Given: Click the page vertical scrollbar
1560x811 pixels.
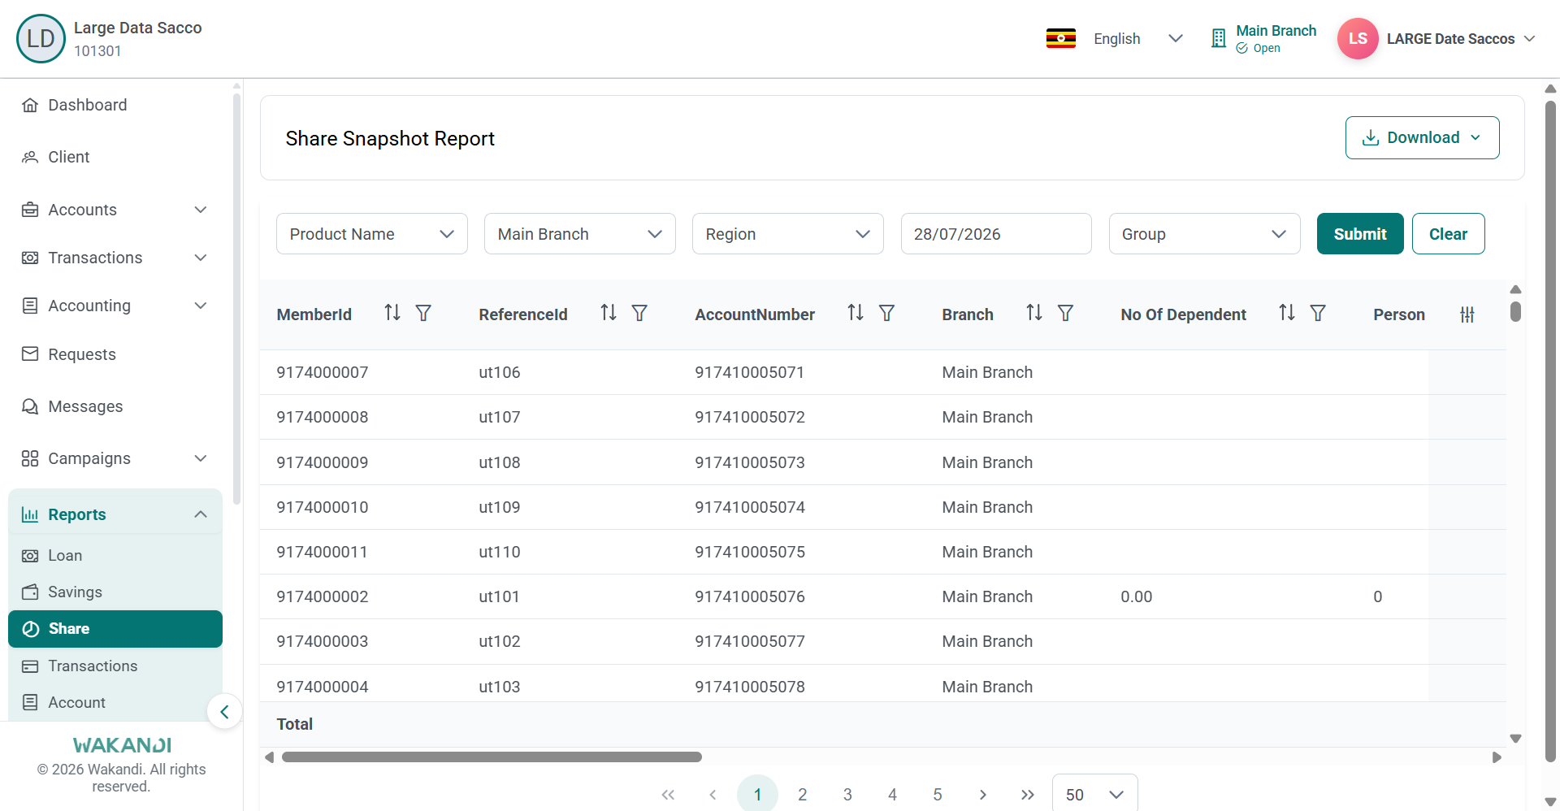Looking at the screenshot, I should pos(1550,431).
